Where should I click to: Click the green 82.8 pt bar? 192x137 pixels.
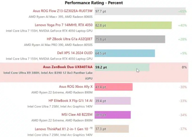pos(133,25)
